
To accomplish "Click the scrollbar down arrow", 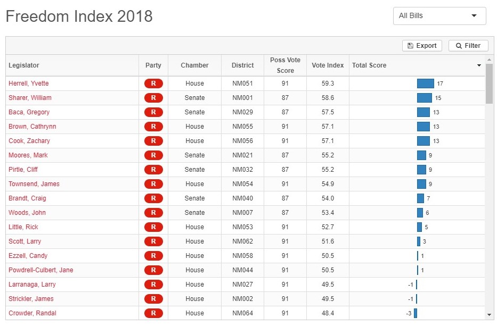I will (490, 315).
